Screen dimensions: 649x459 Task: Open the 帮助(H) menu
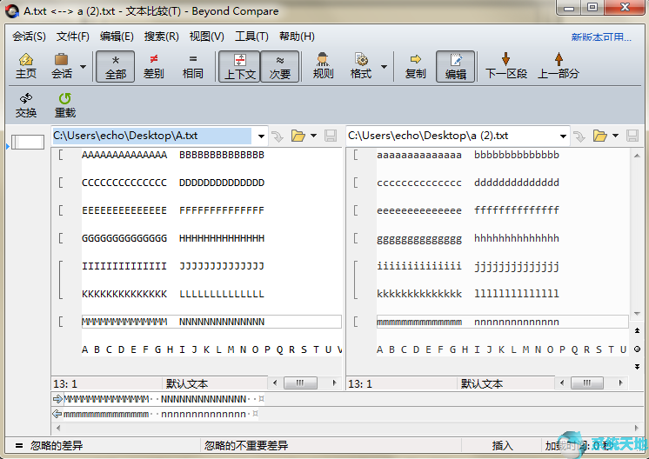297,37
